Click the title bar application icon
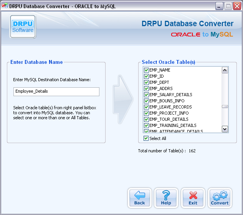The image size is (243, 215). click(5, 6)
